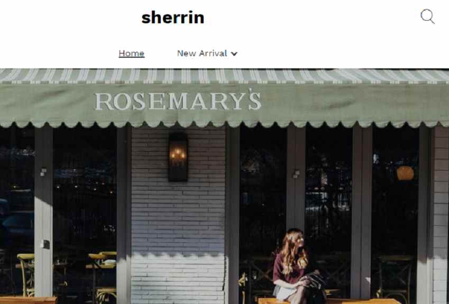
Task: Click the seated woman in the banner image
Action: [x=296, y=265]
